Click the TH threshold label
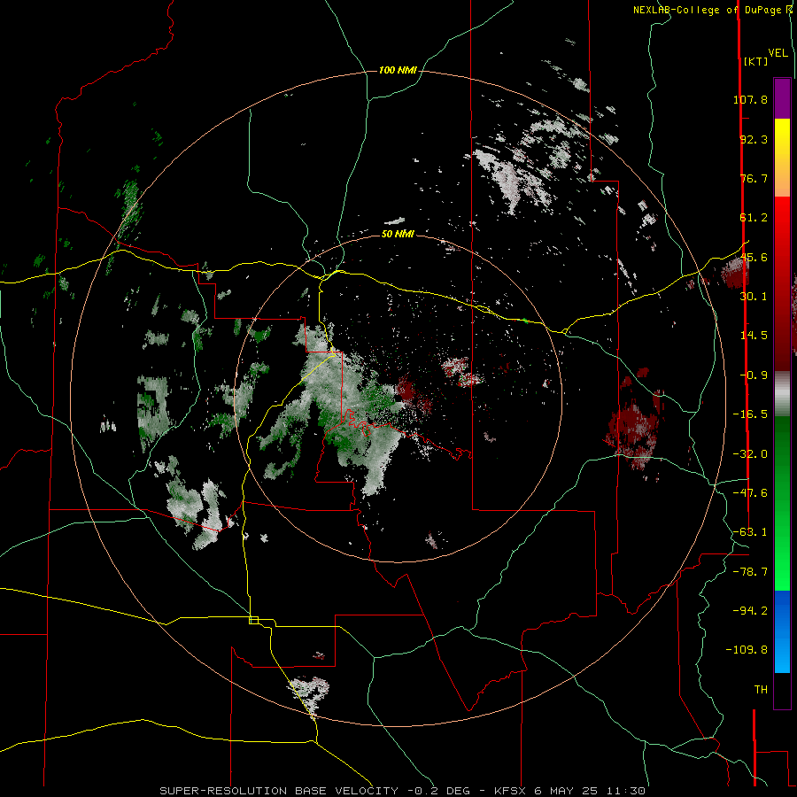797x797 pixels. (x=761, y=690)
